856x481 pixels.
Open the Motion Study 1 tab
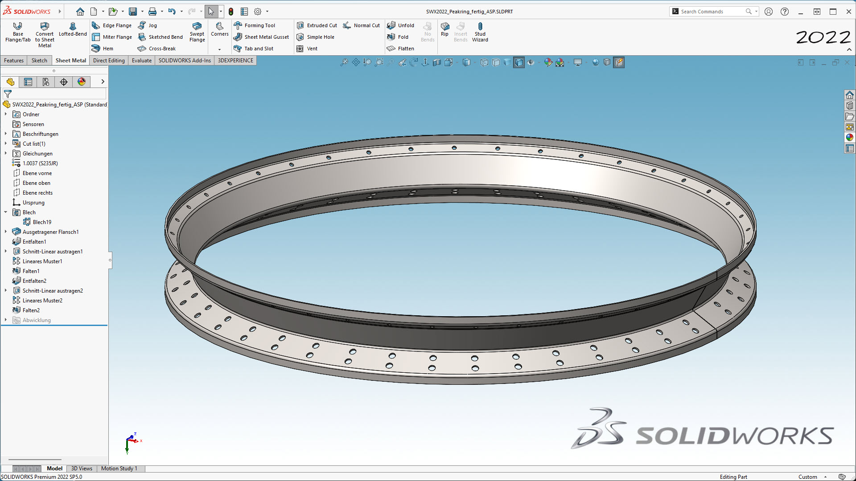point(119,469)
